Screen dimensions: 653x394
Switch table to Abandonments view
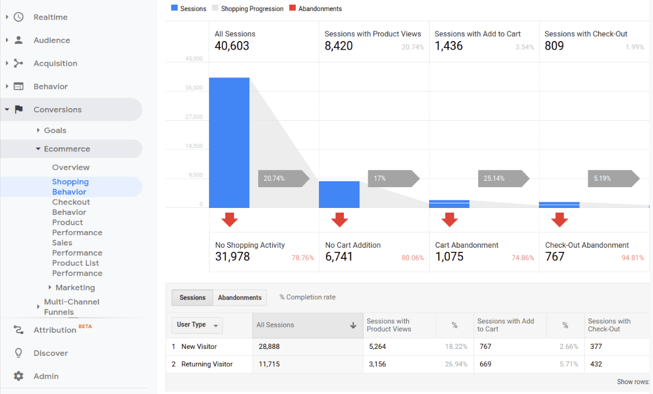[240, 298]
